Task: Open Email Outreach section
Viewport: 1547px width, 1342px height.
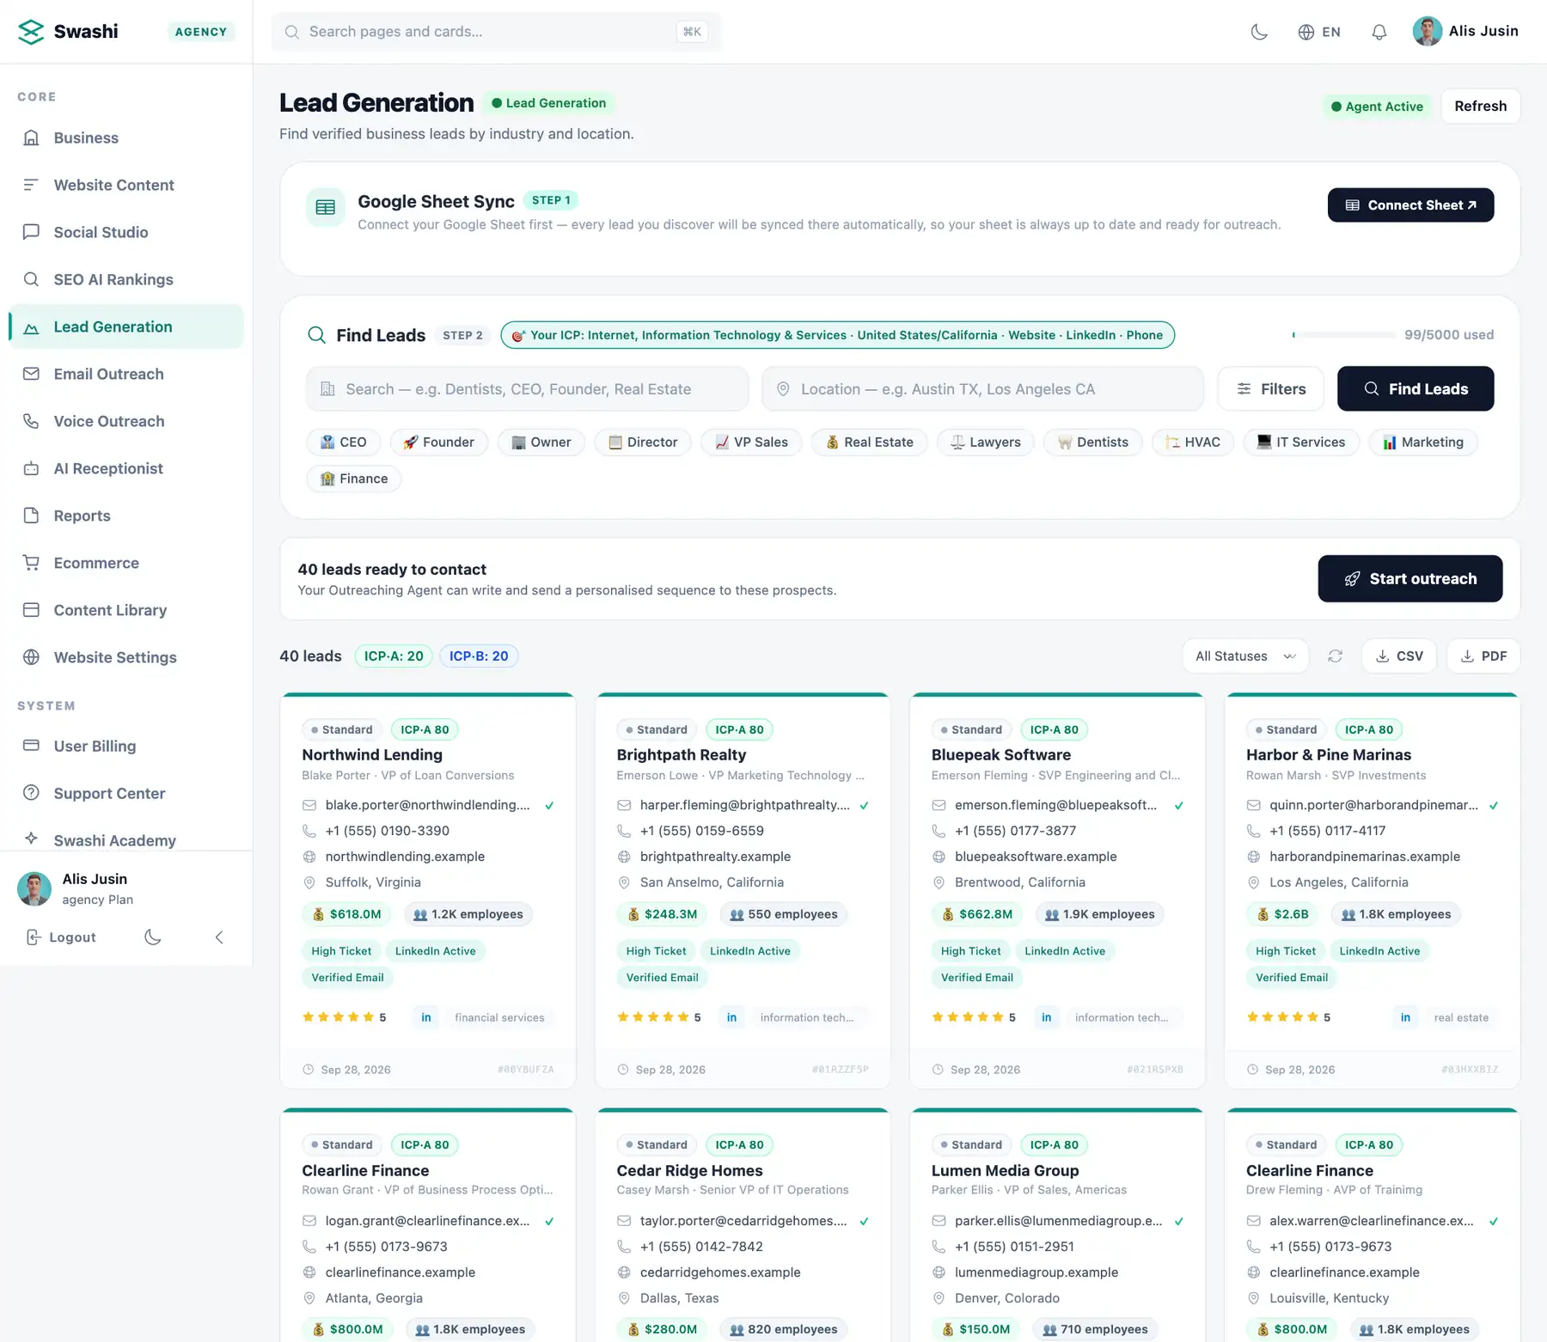Action: click(x=126, y=374)
